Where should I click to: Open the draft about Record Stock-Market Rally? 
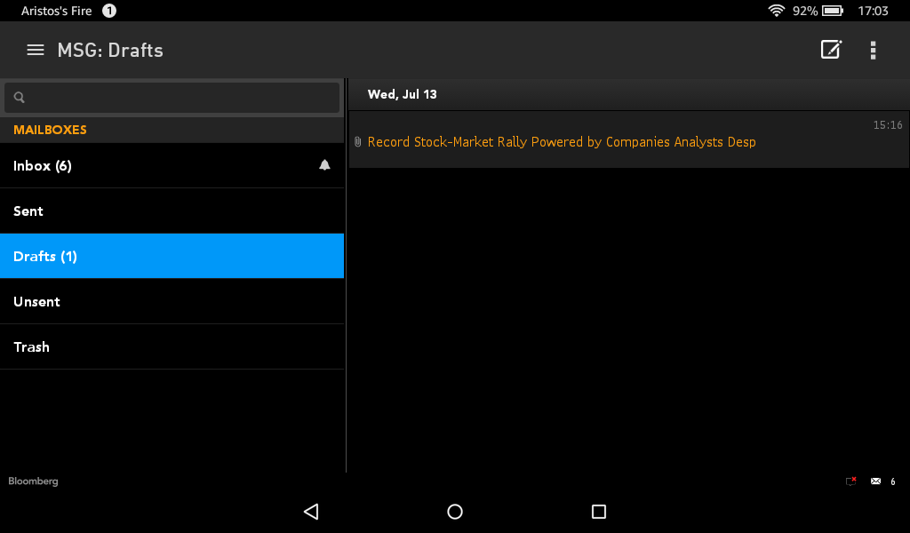(561, 141)
